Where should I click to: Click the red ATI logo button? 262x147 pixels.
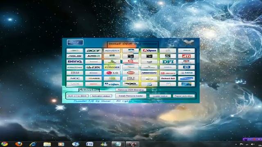click(187, 56)
